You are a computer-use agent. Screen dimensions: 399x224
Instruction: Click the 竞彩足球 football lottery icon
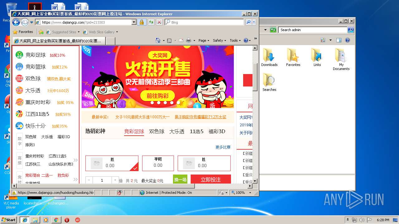coord(19,55)
